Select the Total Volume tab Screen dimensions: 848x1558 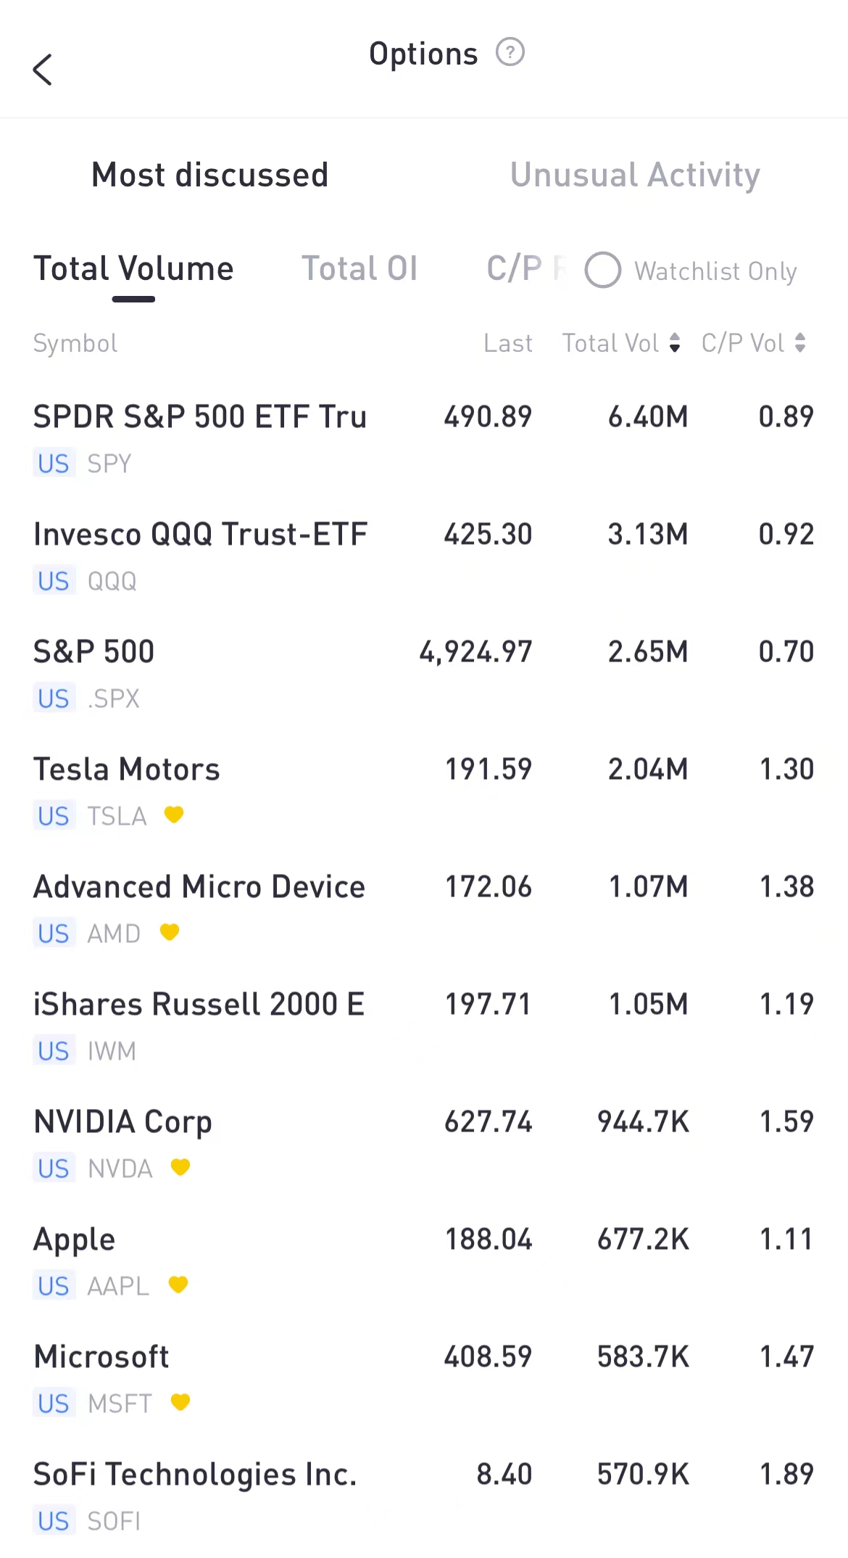pyautogui.click(x=134, y=269)
